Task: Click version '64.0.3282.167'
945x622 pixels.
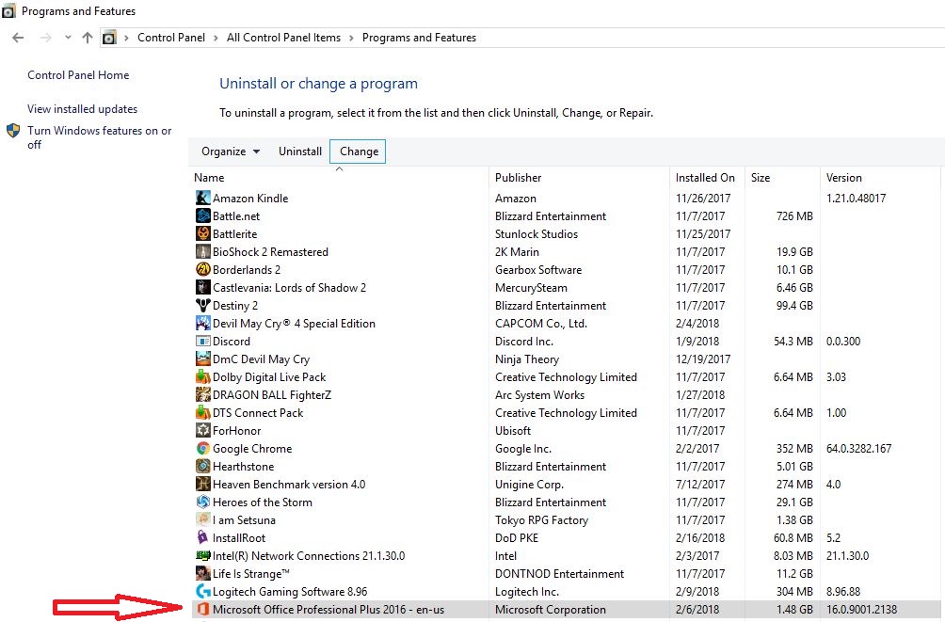Action: pos(858,449)
